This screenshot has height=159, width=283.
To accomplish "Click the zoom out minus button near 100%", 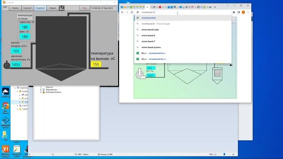I will pos(215,154).
